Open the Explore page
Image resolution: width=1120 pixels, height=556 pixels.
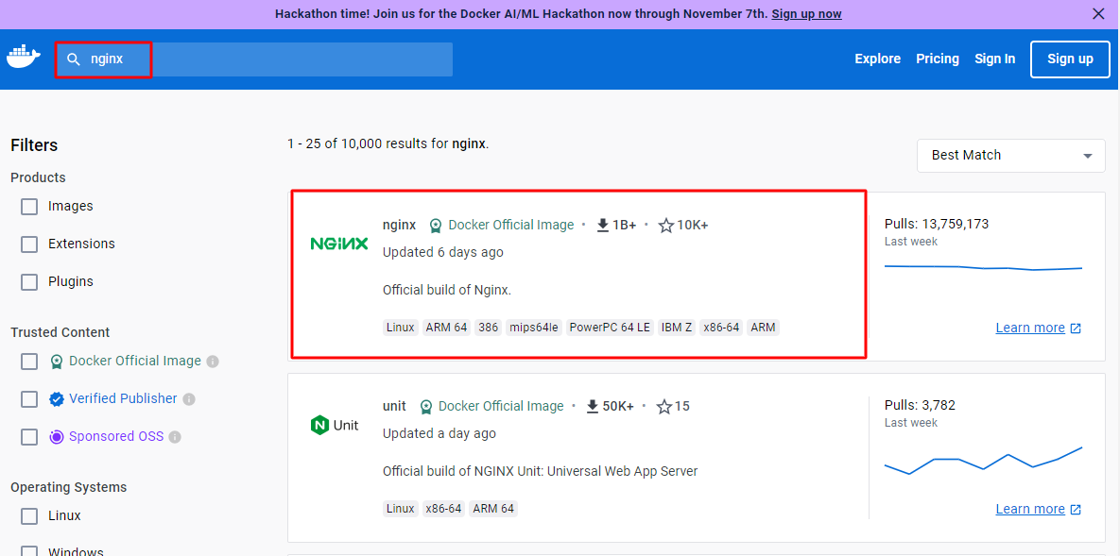(877, 59)
